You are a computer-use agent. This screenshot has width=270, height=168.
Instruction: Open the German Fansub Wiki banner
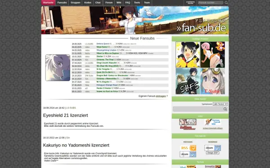click(x=212, y=122)
